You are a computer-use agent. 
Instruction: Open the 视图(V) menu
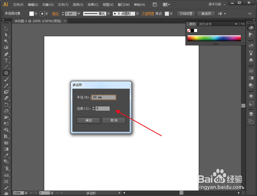[x=108, y=5]
